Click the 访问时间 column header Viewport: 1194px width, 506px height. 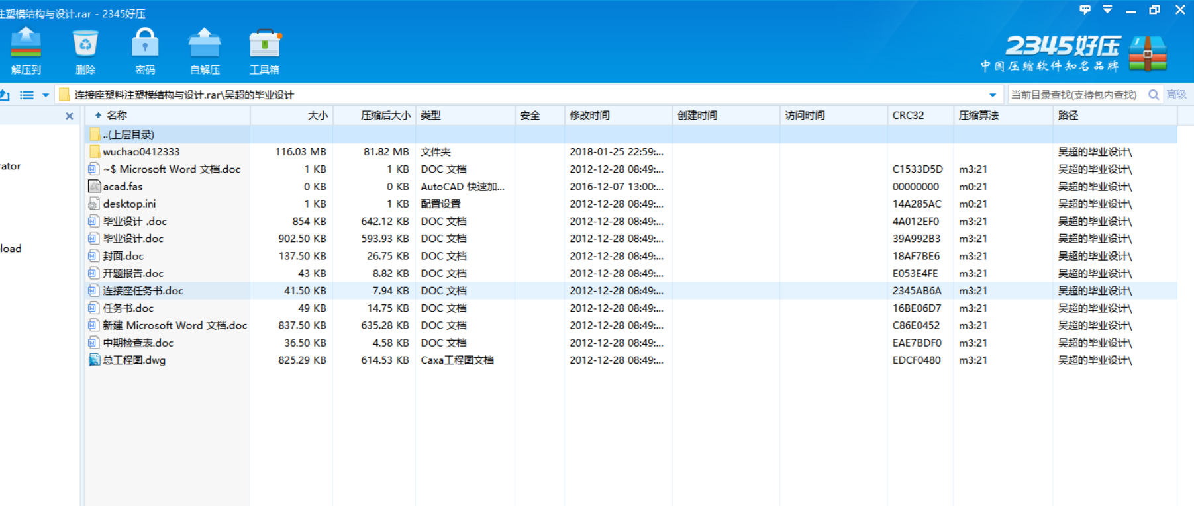[834, 116]
